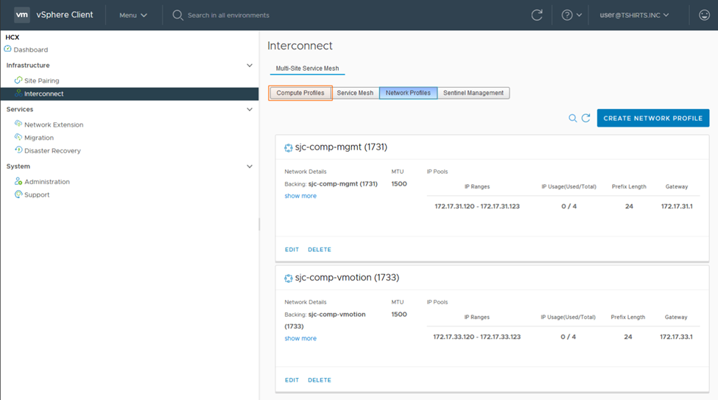
Task: Click the refresh icon in top header
Action: click(x=537, y=15)
